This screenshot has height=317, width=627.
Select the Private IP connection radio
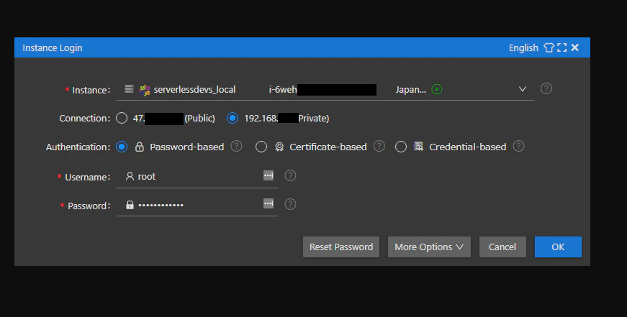point(233,118)
